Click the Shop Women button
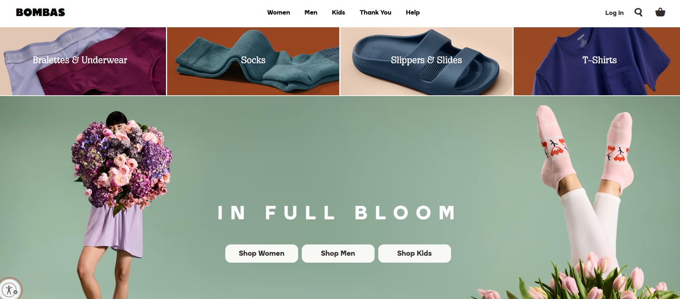The image size is (680, 299). (261, 253)
